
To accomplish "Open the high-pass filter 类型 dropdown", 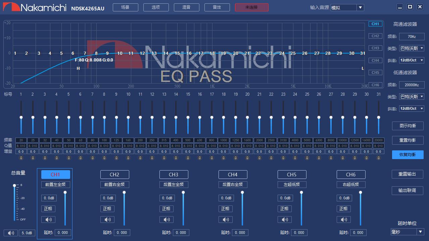I will coord(412,48).
